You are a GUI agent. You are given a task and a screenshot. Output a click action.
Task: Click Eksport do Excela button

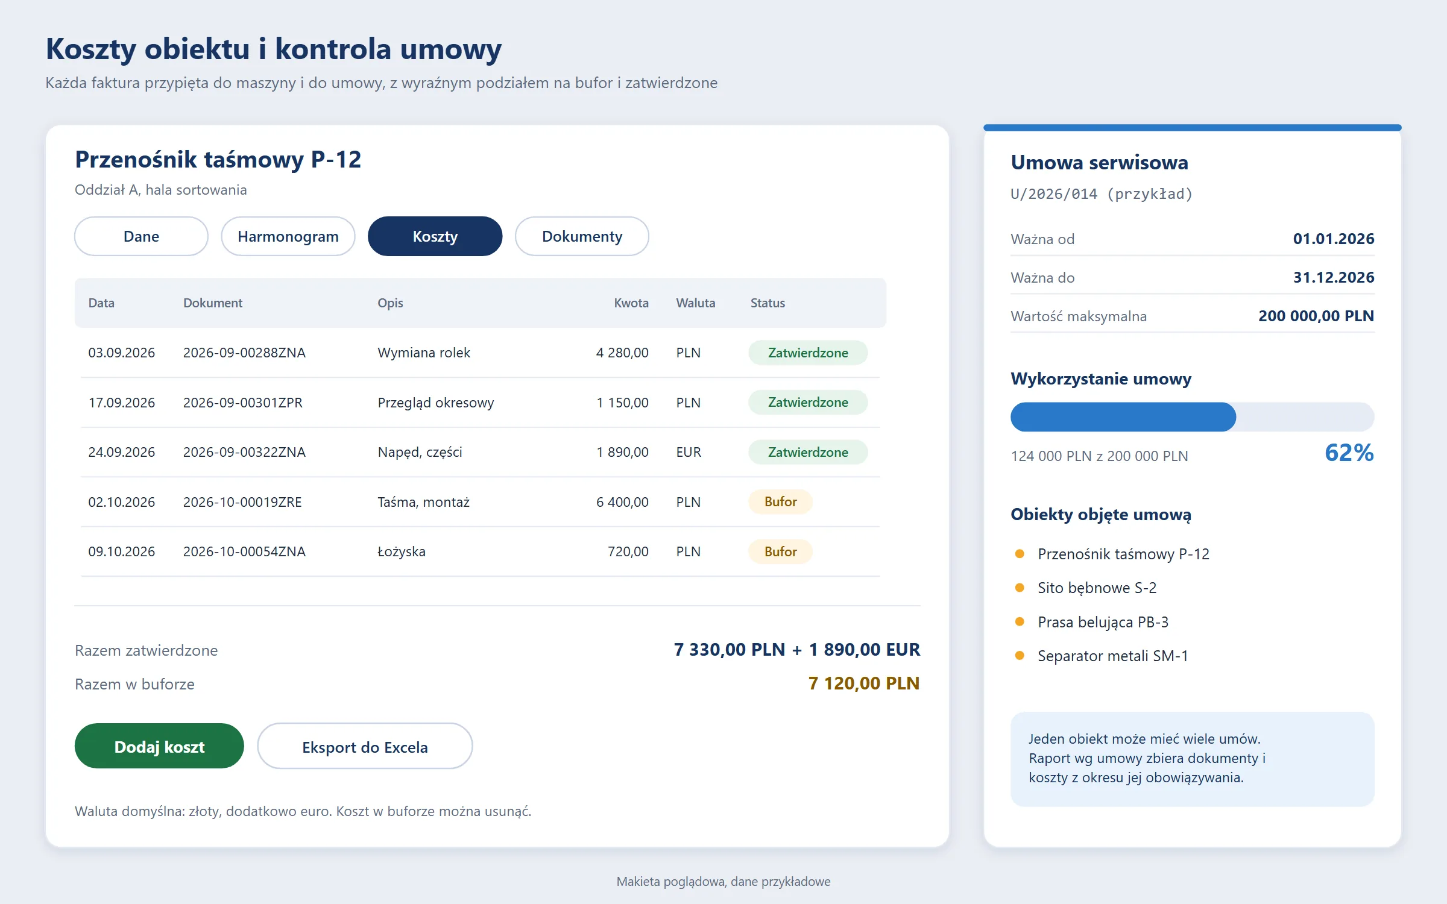[365, 746]
